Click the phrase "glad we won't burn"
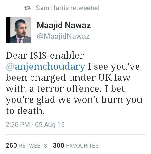Screen dimensions: 151x154 [80, 100]
